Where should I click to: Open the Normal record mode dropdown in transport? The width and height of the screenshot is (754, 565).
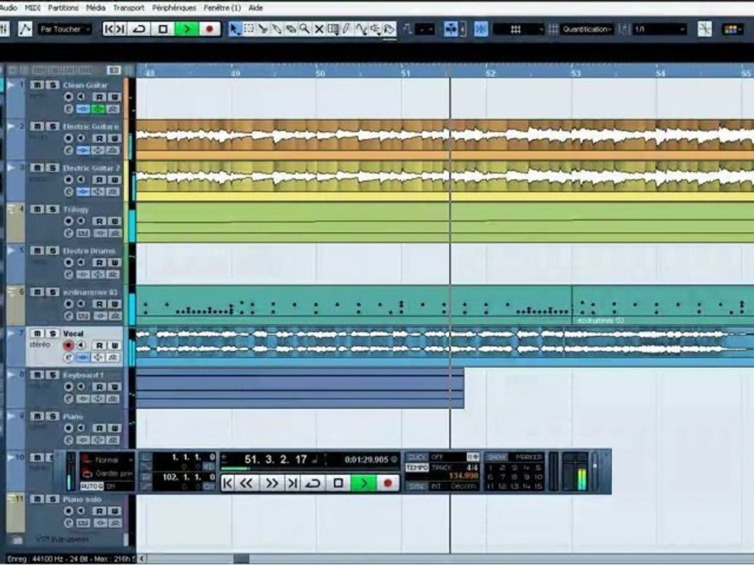[108, 461]
